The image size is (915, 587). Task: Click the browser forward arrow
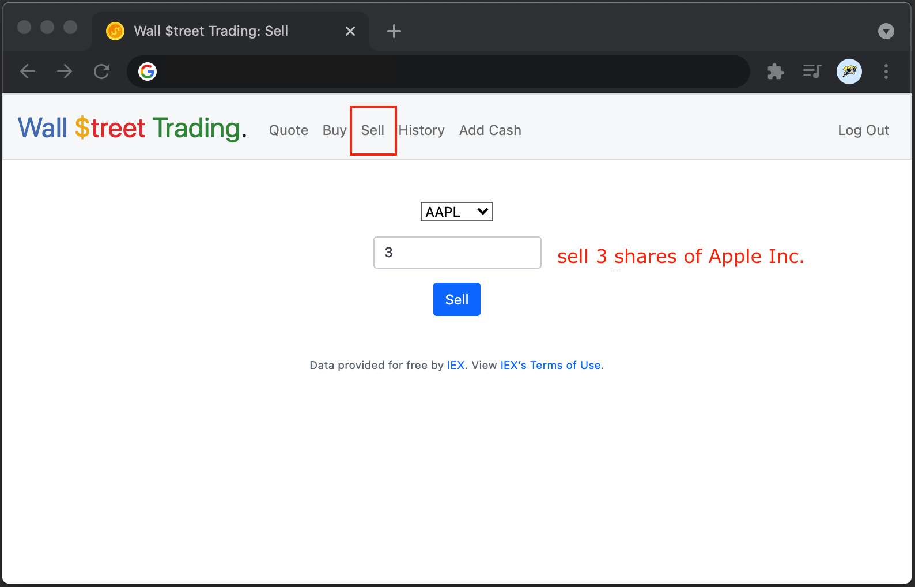pos(65,72)
